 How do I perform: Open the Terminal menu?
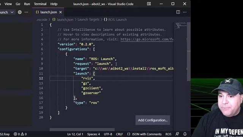point(40,4)
